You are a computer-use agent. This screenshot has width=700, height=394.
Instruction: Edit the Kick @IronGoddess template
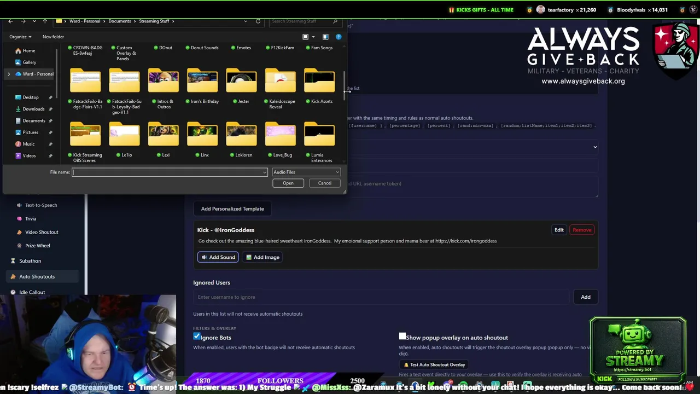pos(559,230)
